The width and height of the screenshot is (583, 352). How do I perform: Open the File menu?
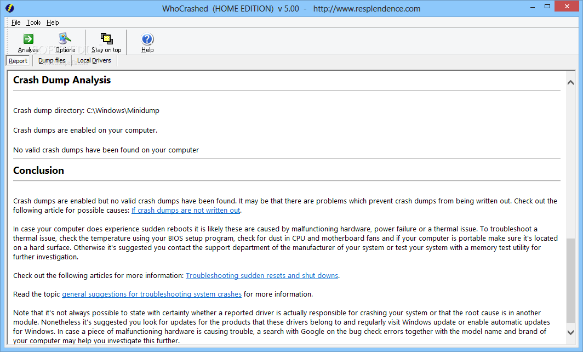point(16,22)
